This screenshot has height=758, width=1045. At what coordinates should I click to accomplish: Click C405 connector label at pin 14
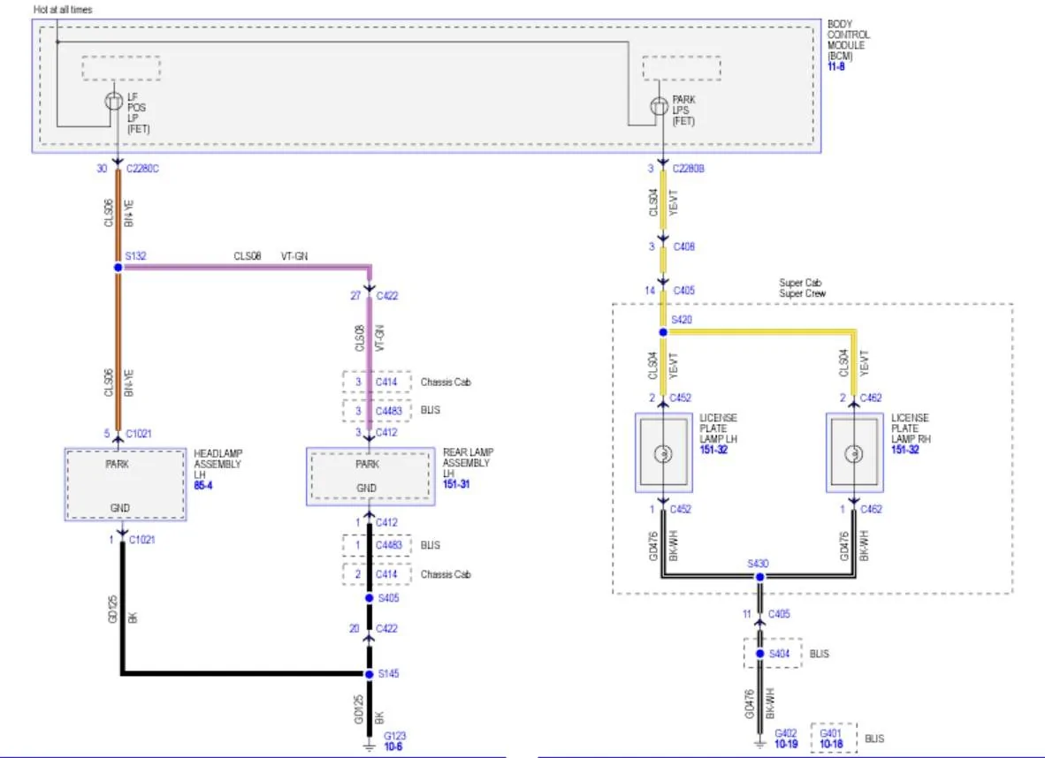[x=683, y=291]
